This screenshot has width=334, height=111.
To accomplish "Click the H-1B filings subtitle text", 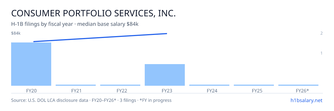I will pos(75,24).
